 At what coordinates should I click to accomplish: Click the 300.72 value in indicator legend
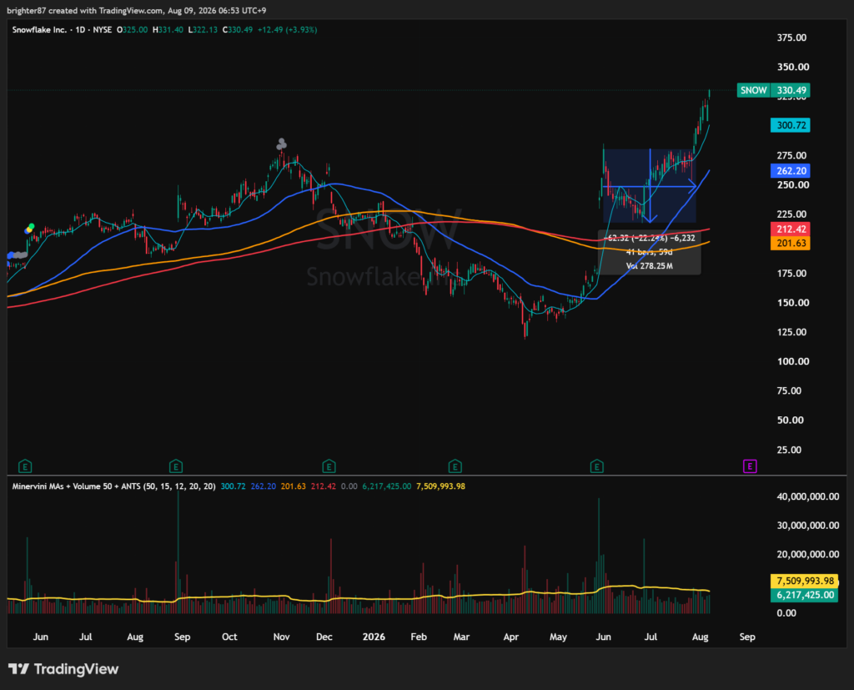click(234, 486)
